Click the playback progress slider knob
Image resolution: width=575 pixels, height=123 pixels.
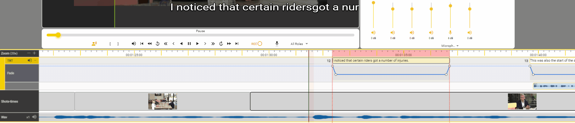pyautogui.click(x=58, y=35)
